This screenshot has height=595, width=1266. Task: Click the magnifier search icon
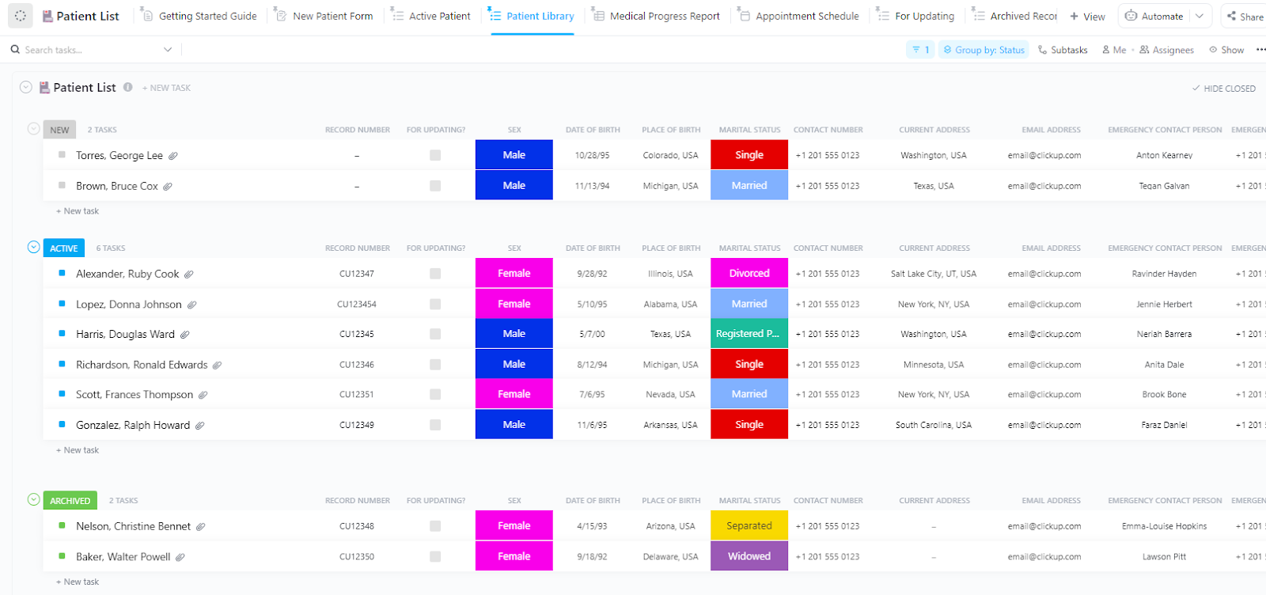[15, 50]
